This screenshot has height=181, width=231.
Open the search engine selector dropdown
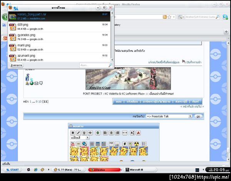181,17
